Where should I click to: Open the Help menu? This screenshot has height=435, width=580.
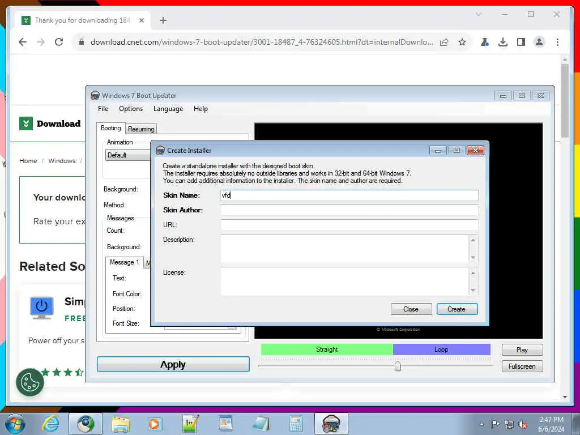click(x=201, y=108)
